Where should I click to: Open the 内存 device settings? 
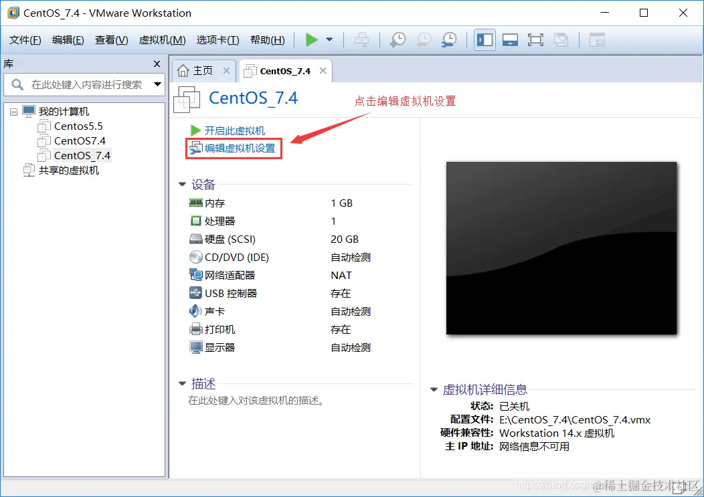[214, 203]
